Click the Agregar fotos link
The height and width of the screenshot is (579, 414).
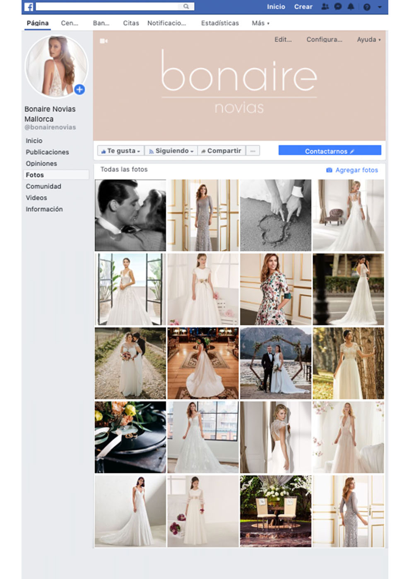click(352, 170)
